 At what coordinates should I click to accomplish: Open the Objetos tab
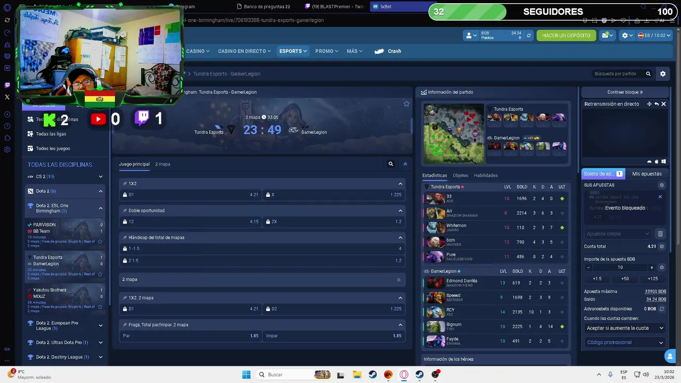(461, 175)
